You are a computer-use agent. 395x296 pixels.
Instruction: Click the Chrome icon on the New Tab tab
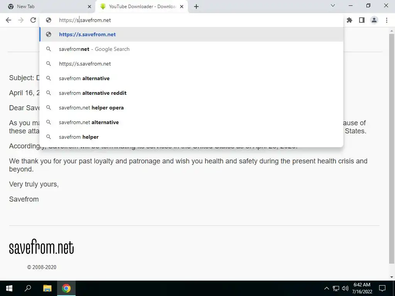click(x=11, y=7)
